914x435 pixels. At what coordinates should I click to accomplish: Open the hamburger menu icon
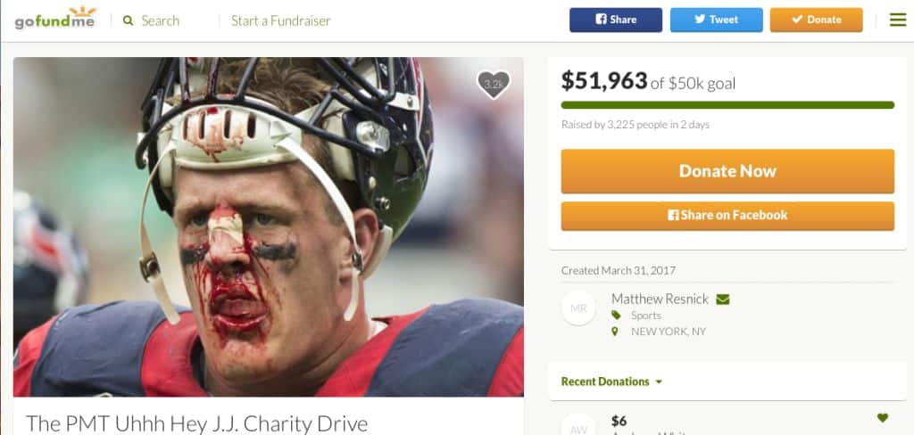[898, 20]
